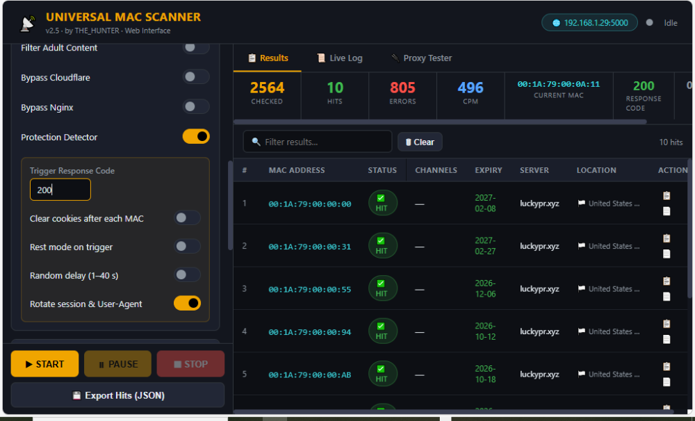Enable Random delay (1–40 s)
This screenshot has height=421, width=695.
point(187,274)
